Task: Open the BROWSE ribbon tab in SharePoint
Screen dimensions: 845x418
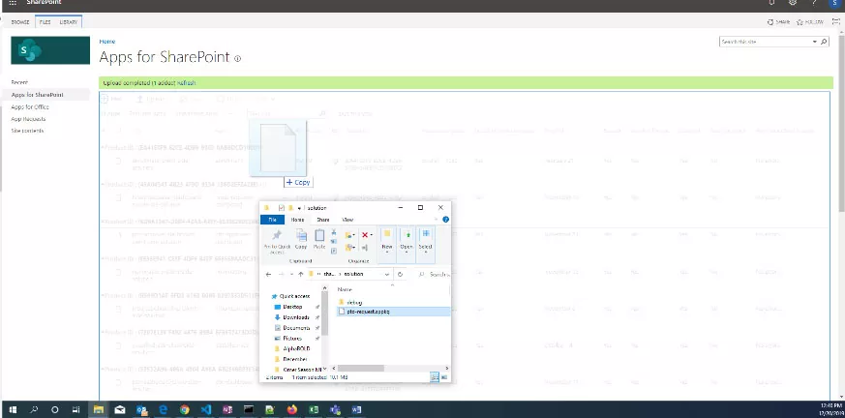Action: [20, 22]
